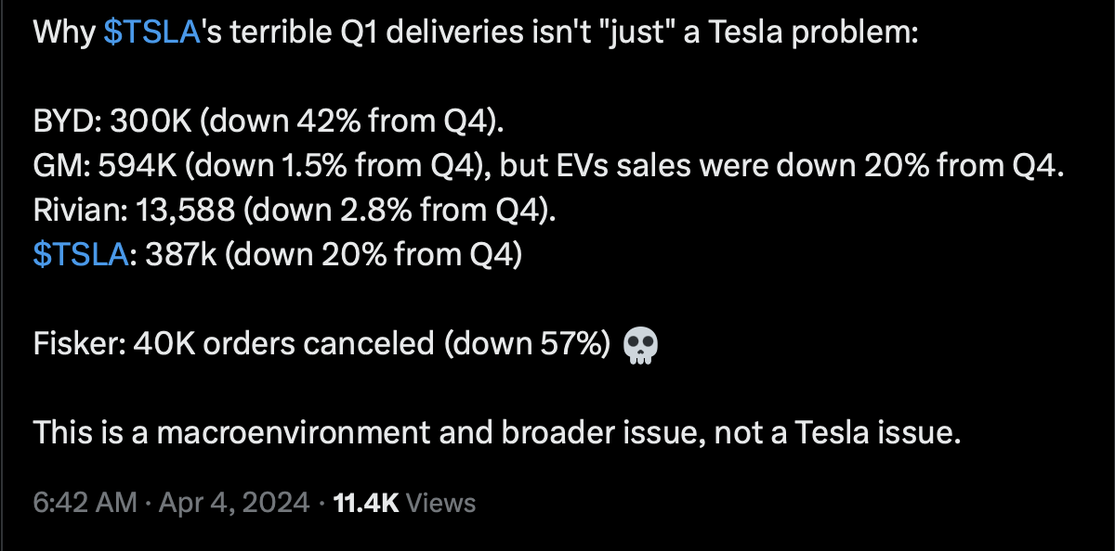Click the $TSLA cashtag in the opening sentence
Screen dimensions: 1115x551
[154, 34]
